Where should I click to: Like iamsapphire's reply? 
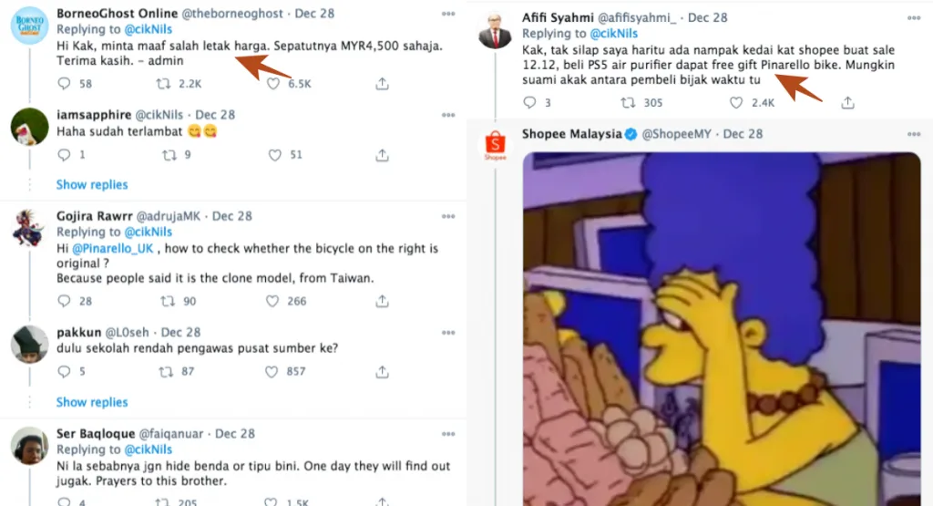275,155
